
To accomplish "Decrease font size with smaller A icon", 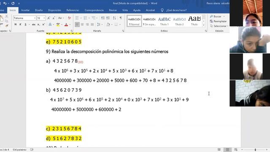I will coord(54,18).
